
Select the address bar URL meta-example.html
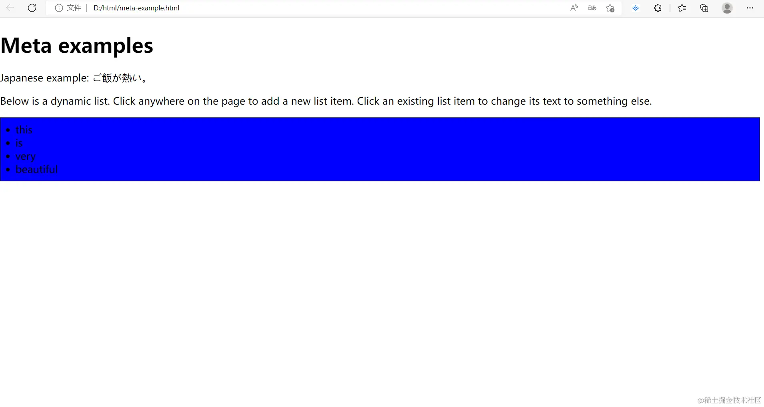point(136,8)
